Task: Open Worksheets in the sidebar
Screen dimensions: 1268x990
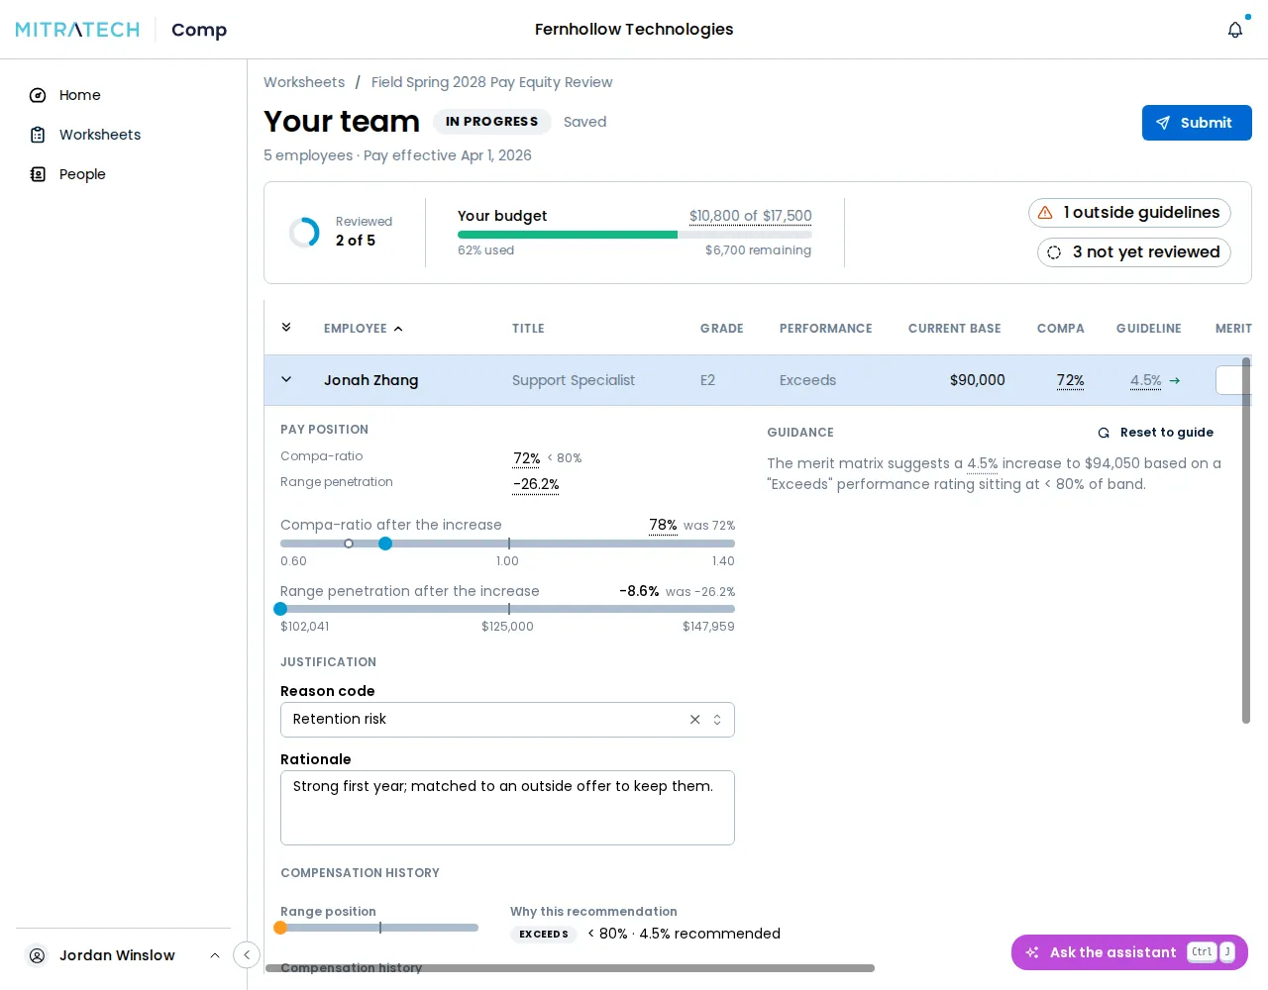Action: tap(124, 135)
